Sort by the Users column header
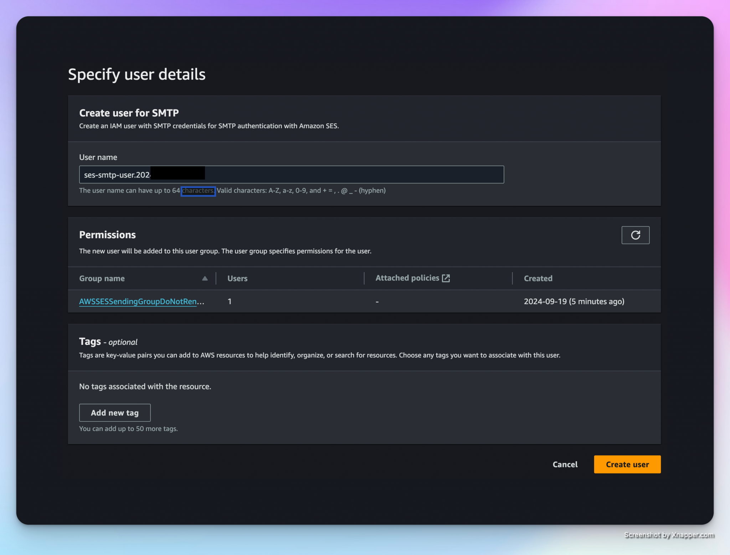This screenshot has width=730, height=555. click(237, 279)
